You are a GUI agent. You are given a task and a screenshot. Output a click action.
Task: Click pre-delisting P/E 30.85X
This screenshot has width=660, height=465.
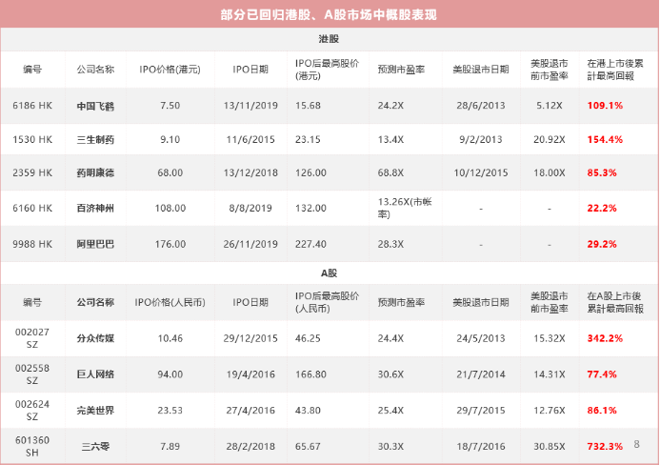tap(550, 447)
